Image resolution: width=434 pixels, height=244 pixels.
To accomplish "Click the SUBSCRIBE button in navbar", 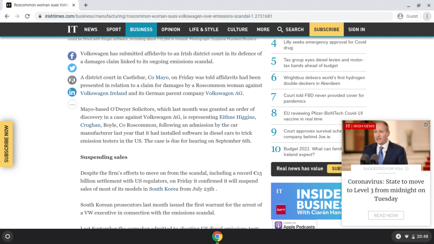I will 327,29.
